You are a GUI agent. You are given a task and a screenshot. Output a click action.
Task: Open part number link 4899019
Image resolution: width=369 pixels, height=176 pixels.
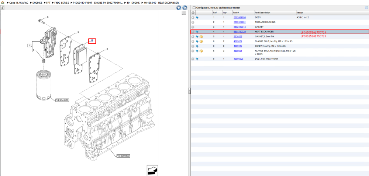point(237,46)
